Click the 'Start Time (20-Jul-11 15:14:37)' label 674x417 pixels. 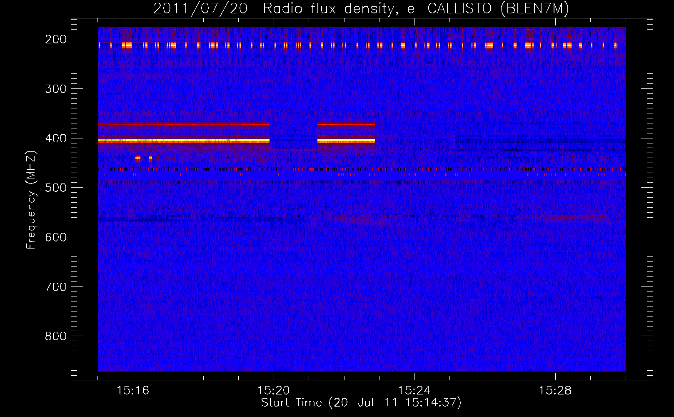tap(361, 403)
